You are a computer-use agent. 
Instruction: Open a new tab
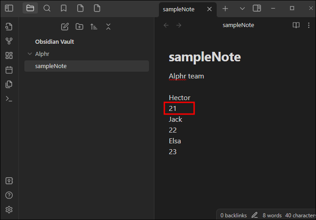click(225, 9)
